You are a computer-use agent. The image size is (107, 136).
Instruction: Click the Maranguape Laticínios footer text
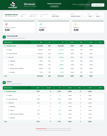point(41,129)
